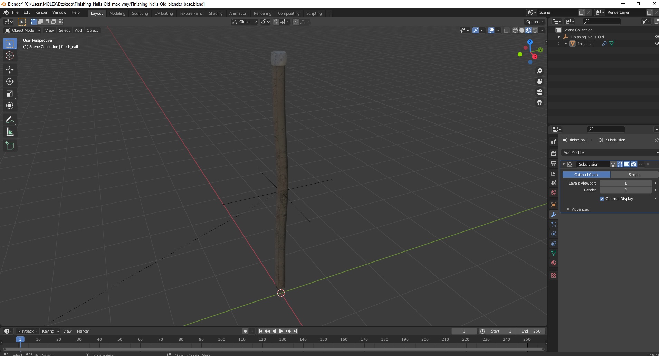The width and height of the screenshot is (659, 356).
Task: Toggle Optimal Display checkbox
Action: [x=602, y=199]
